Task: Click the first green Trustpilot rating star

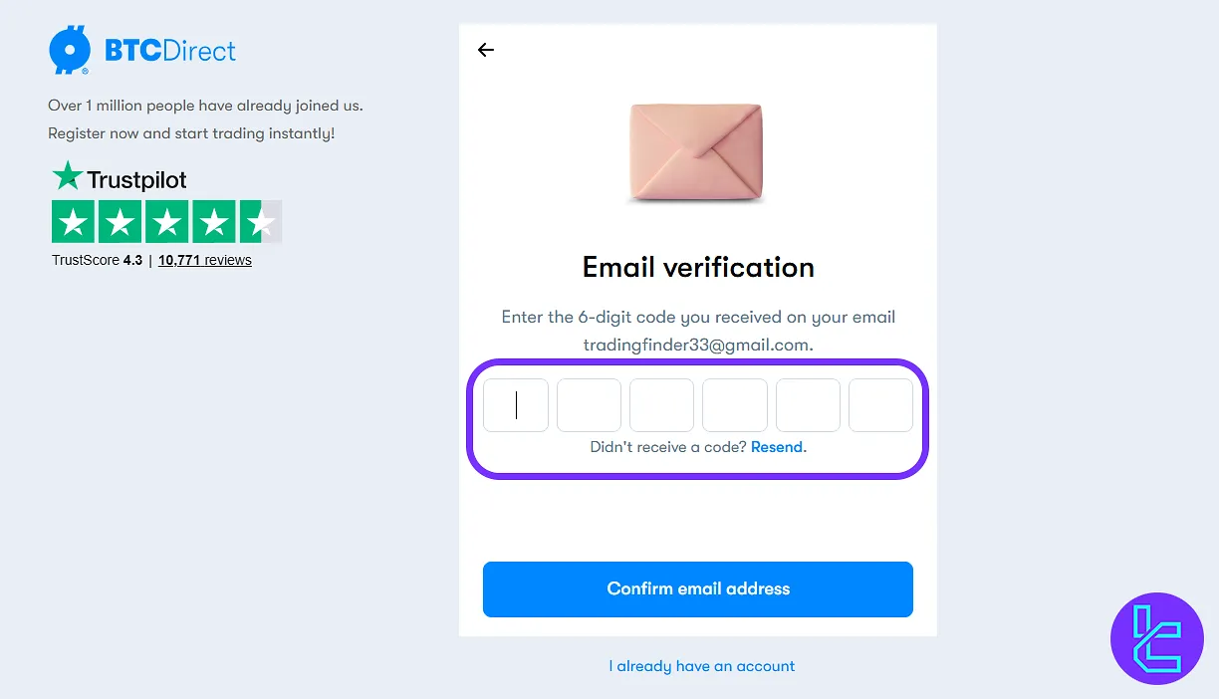Action: (74, 222)
